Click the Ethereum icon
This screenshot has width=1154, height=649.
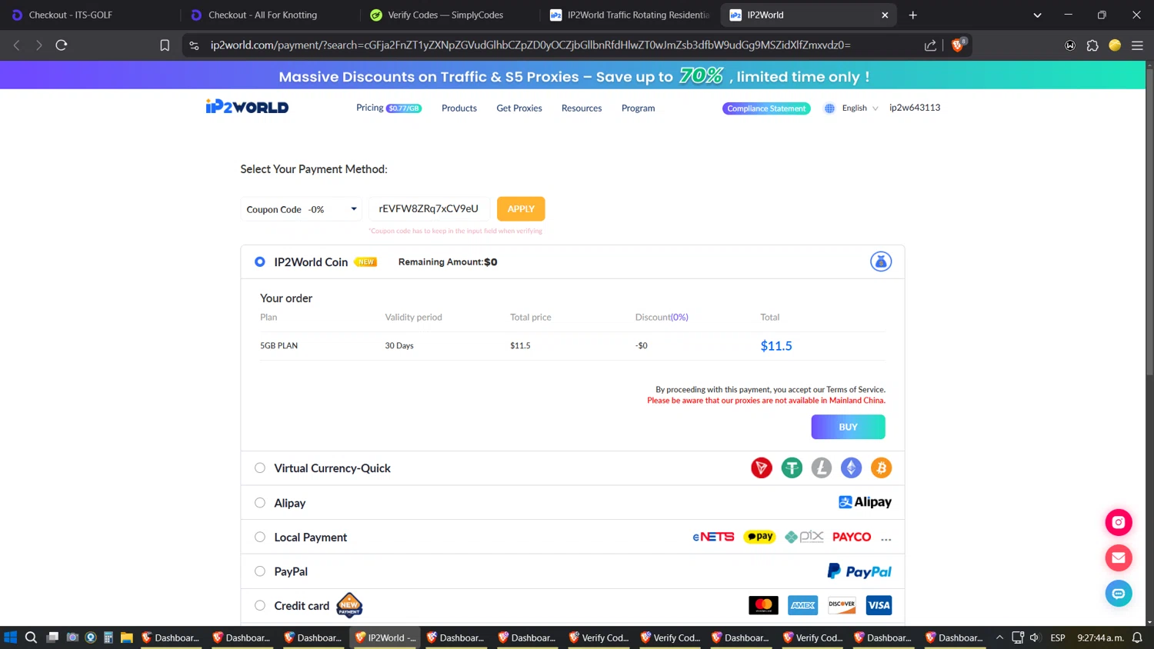click(x=851, y=468)
